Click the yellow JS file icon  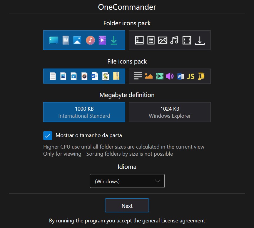[191, 76]
